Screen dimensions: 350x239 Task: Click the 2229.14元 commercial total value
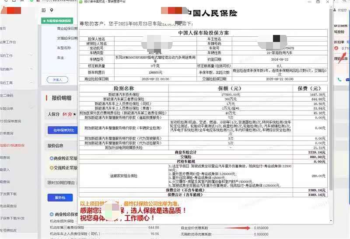(317, 152)
